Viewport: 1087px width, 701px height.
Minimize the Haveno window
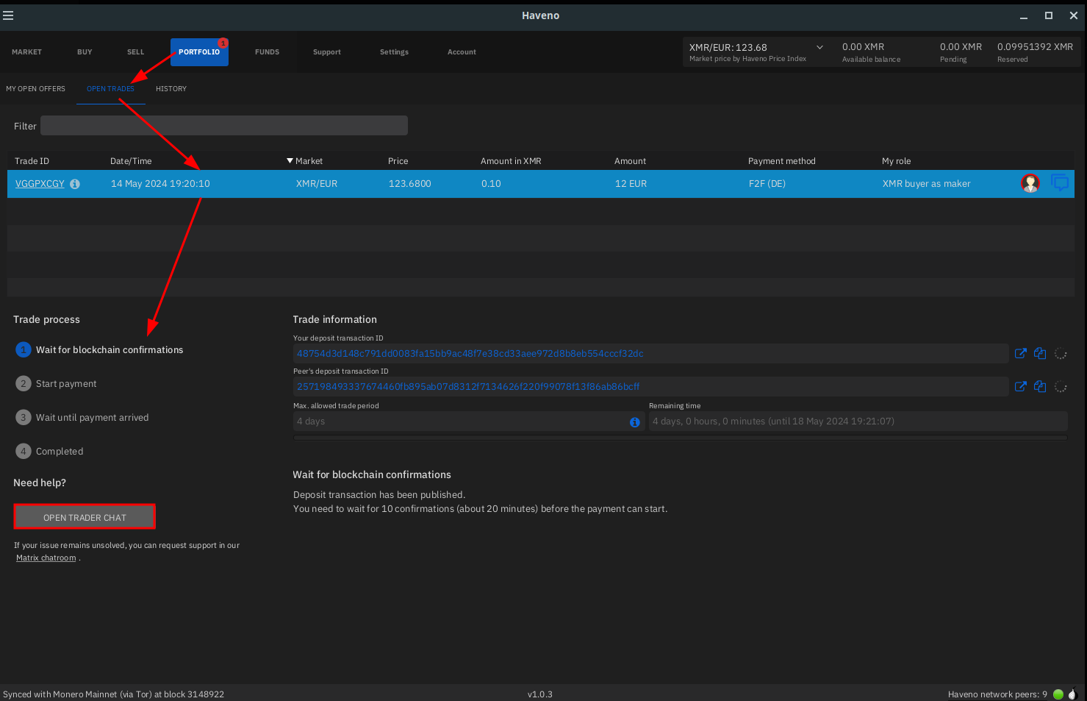point(1023,15)
